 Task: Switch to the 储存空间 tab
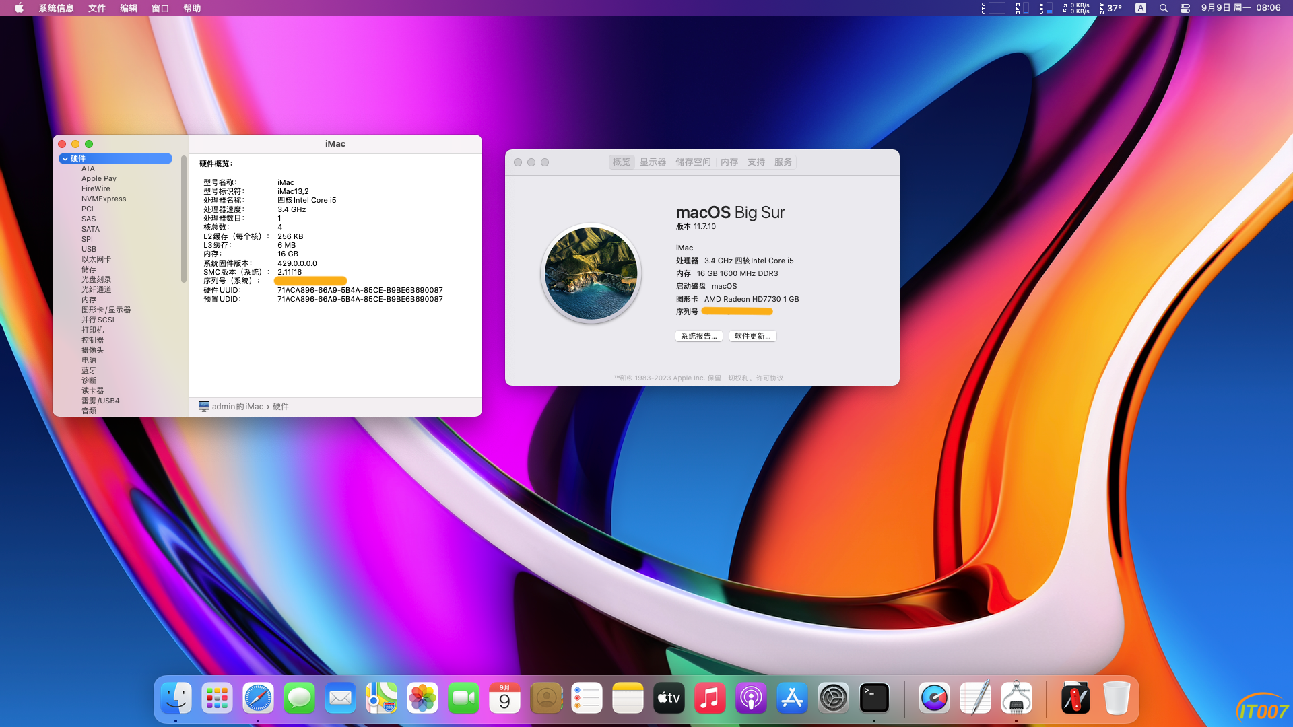pos(693,162)
